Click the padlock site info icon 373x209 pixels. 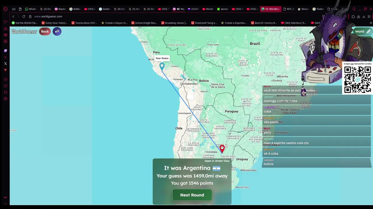pyautogui.click(x=30, y=17)
